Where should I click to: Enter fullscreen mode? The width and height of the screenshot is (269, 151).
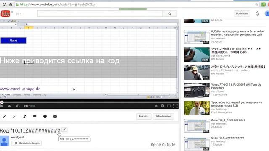pos(175,106)
